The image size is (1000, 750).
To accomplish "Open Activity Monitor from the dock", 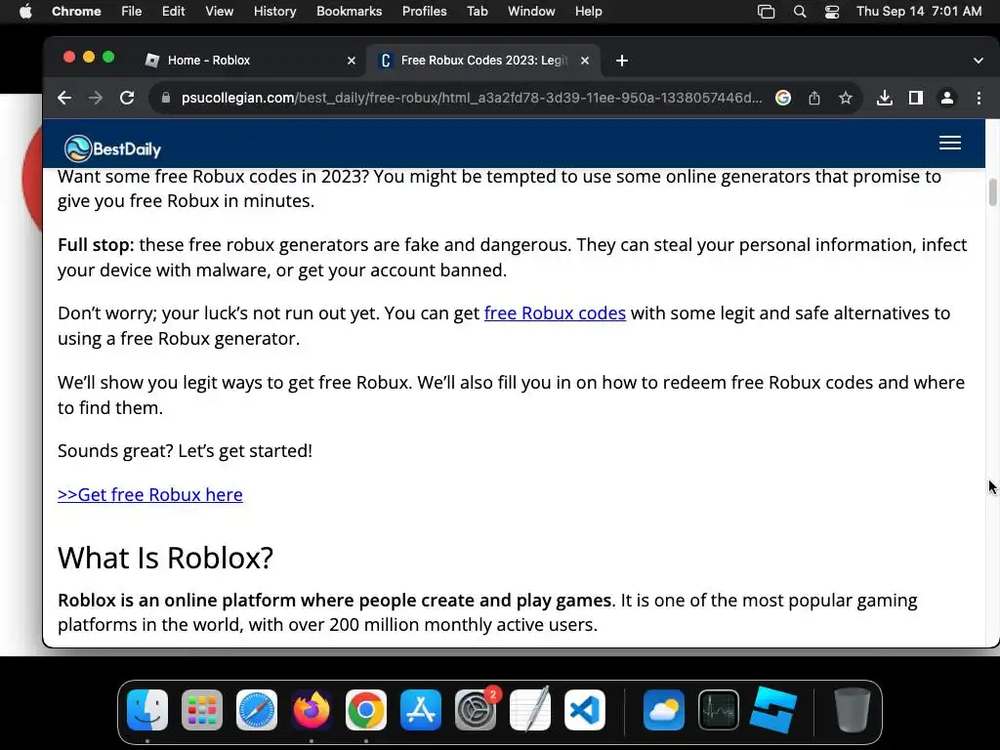I will (719, 710).
